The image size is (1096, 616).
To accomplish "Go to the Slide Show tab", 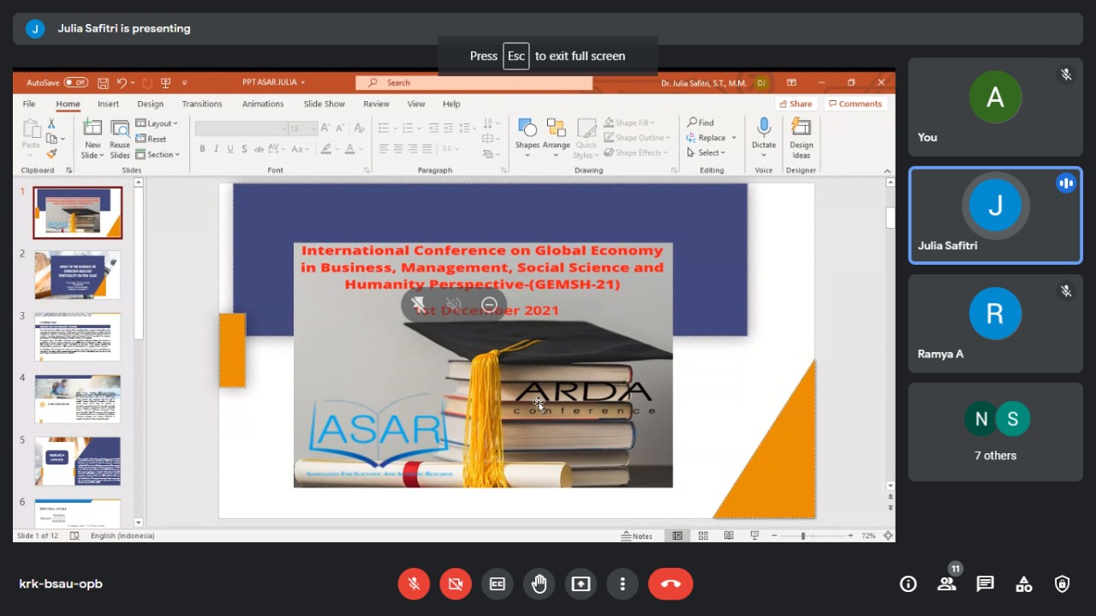I will tap(325, 104).
